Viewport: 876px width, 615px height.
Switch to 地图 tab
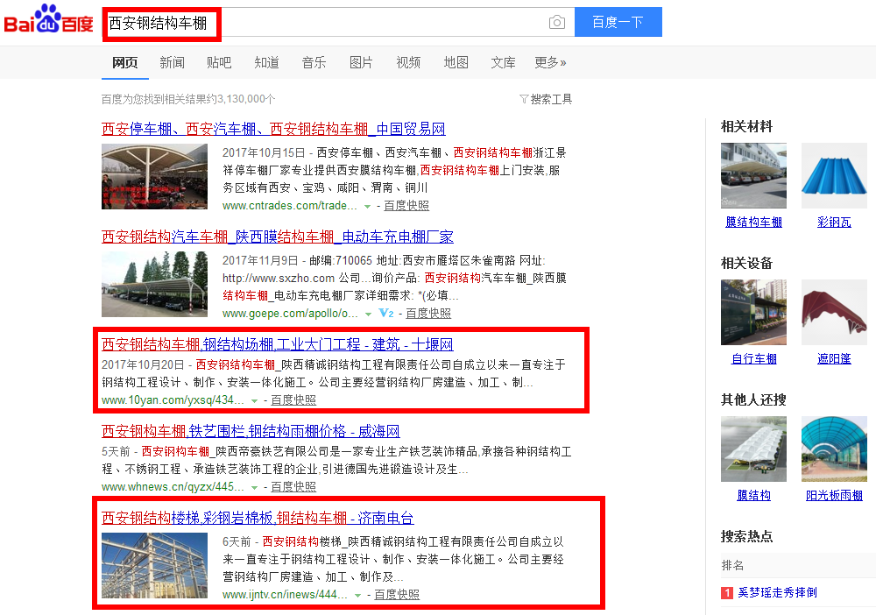coord(456,62)
